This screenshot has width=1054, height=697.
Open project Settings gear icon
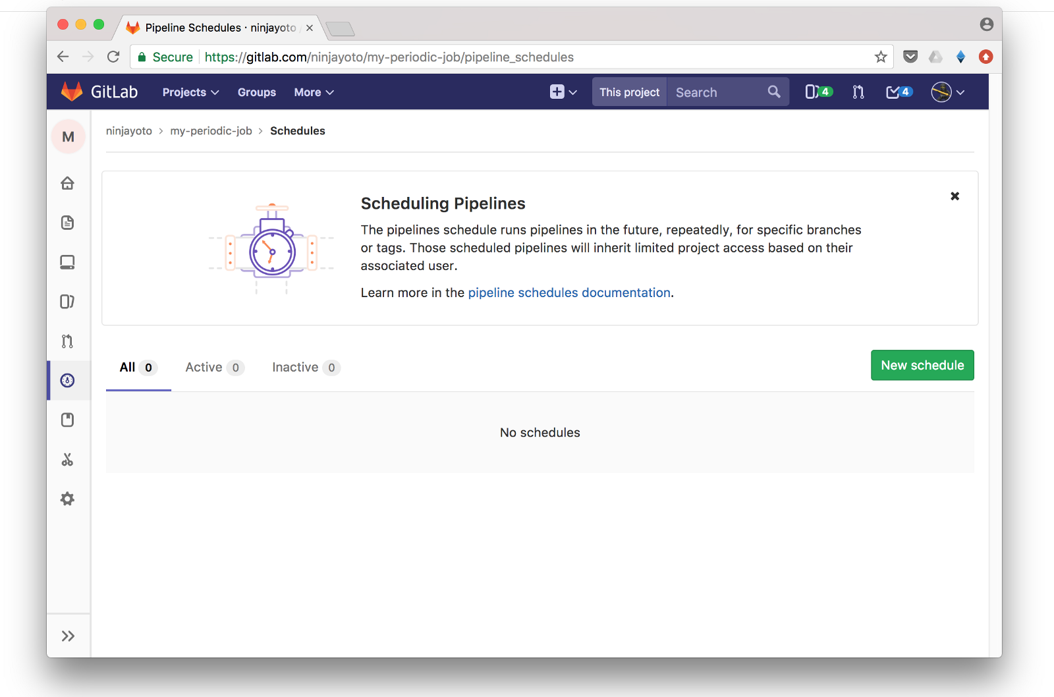[67, 499]
